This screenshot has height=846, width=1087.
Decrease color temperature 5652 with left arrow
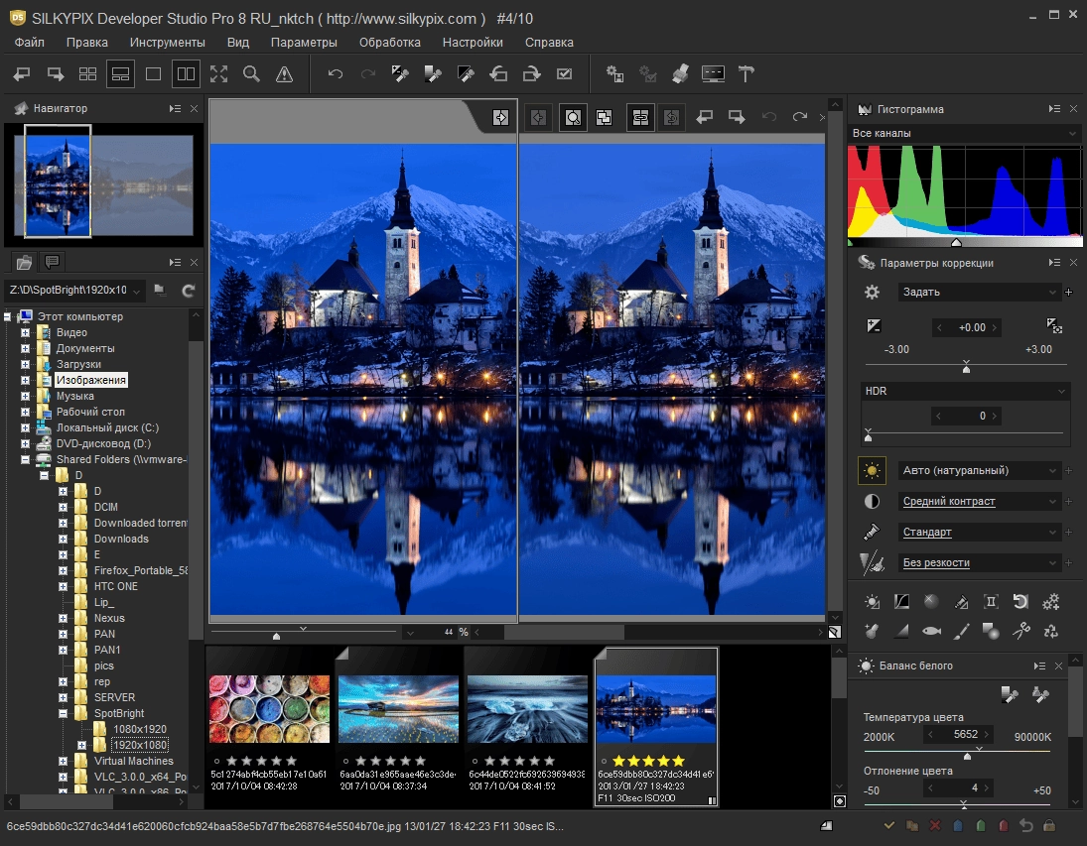(931, 735)
